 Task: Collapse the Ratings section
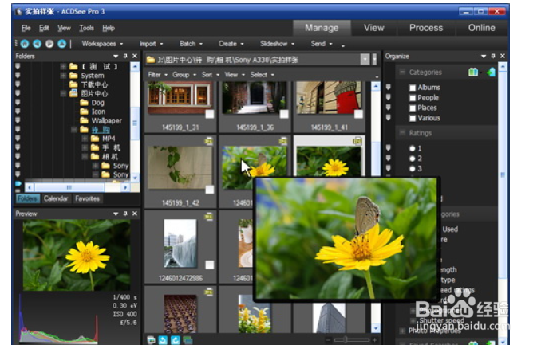click(x=402, y=133)
